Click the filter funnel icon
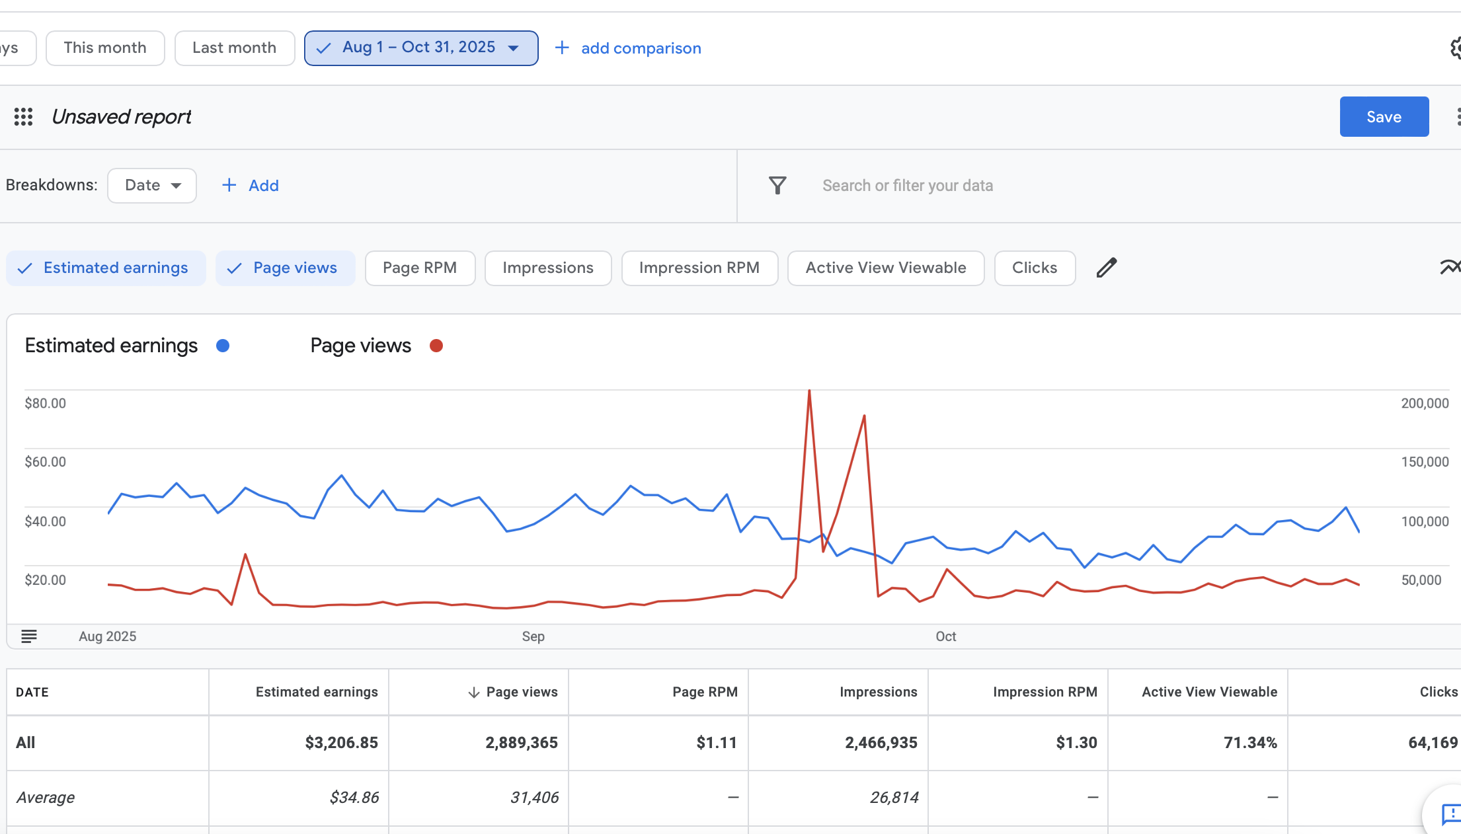Image resolution: width=1461 pixels, height=834 pixels. click(777, 186)
